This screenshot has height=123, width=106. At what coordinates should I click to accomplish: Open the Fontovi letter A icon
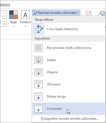point(25,15)
